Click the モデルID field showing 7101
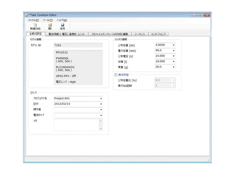The height and width of the screenshot is (171, 229). click(77, 45)
